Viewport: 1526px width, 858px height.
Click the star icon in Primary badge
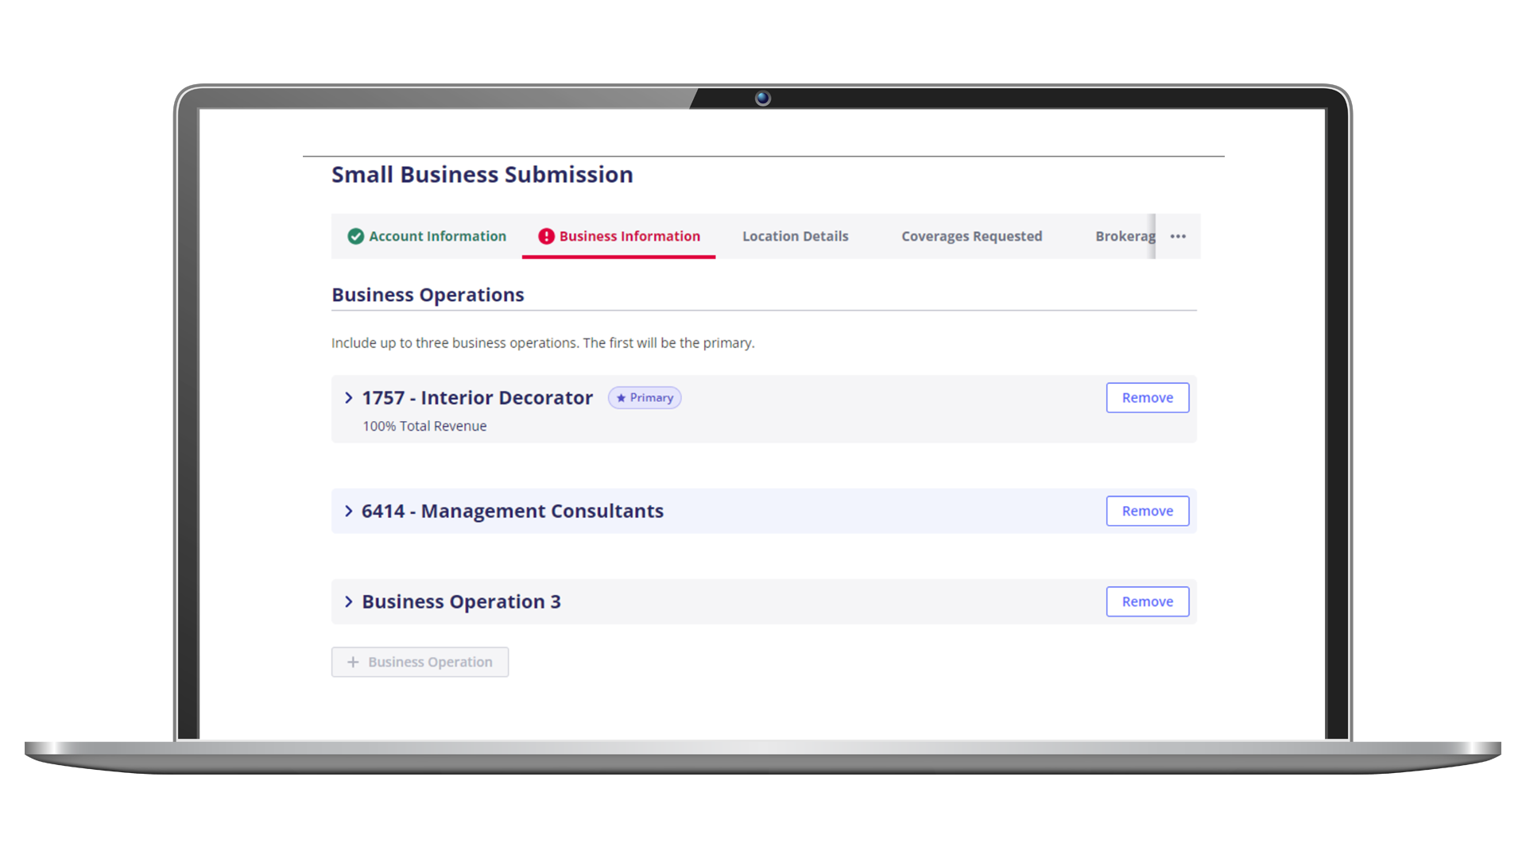click(x=621, y=398)
